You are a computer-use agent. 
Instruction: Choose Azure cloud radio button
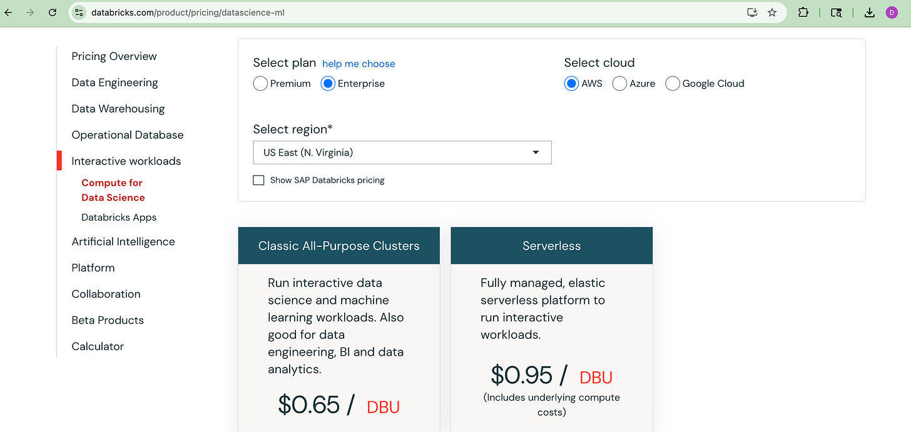point(619,84)
